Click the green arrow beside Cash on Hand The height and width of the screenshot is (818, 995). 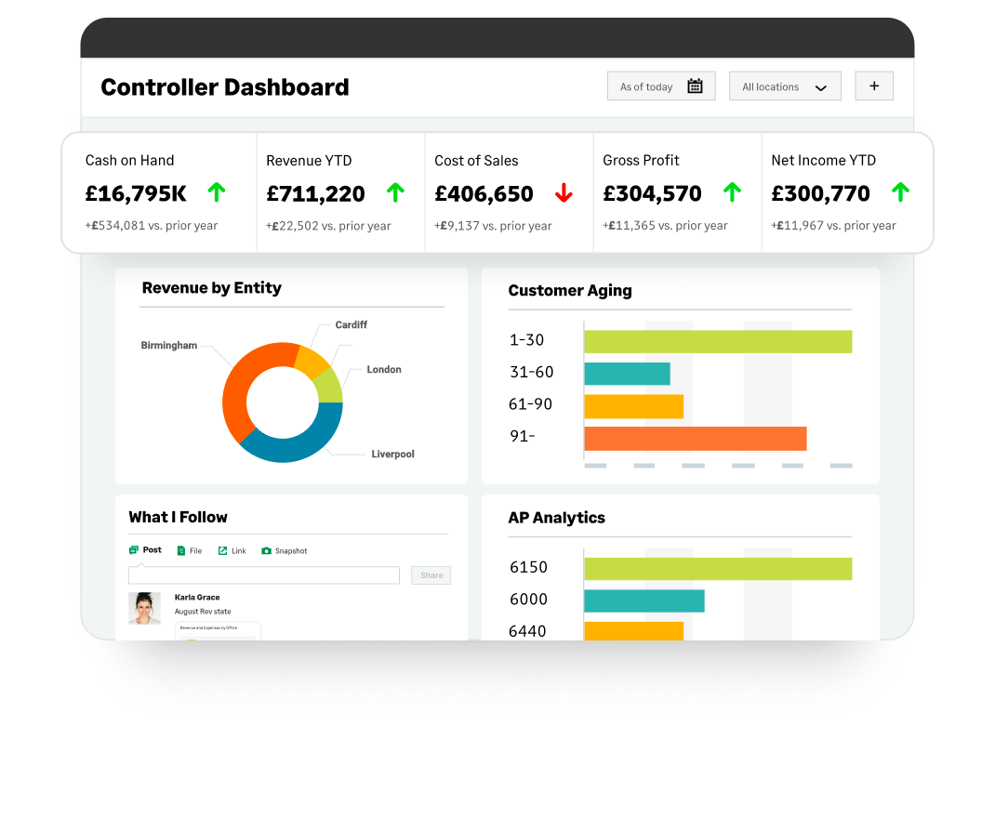tap(217, 191)
